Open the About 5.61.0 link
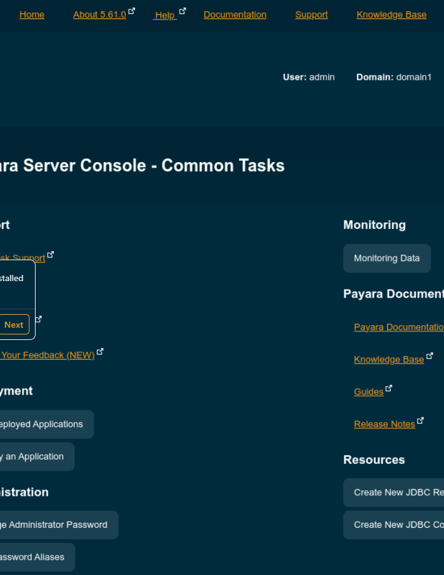Viewport: 444px width, 575px height. pyautogui.click(x=99, y=15)
